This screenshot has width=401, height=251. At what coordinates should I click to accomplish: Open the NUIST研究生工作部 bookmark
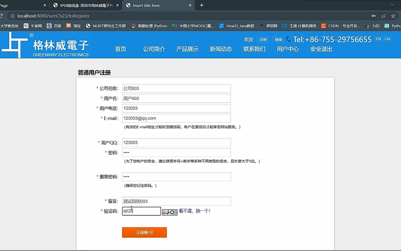point(106,26)
